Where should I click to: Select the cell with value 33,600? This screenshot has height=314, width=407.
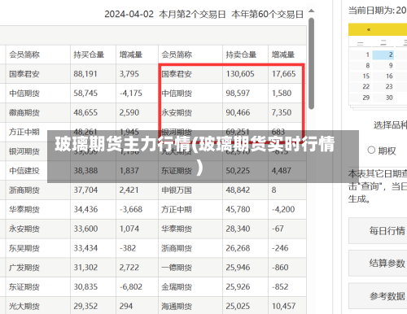94,229
